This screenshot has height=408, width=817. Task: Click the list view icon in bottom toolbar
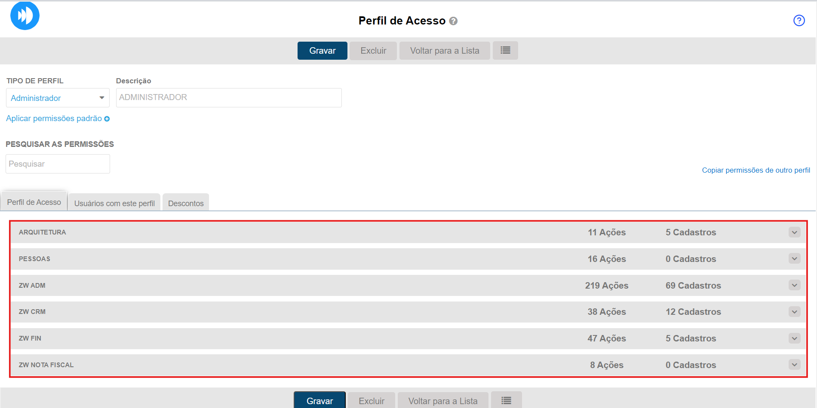tap(506, 400)
